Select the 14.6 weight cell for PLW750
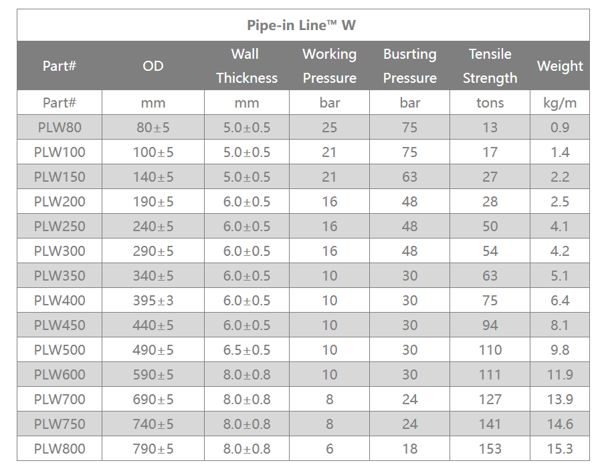Viewport: 602px width, 471px height. [x=560, y=424]
